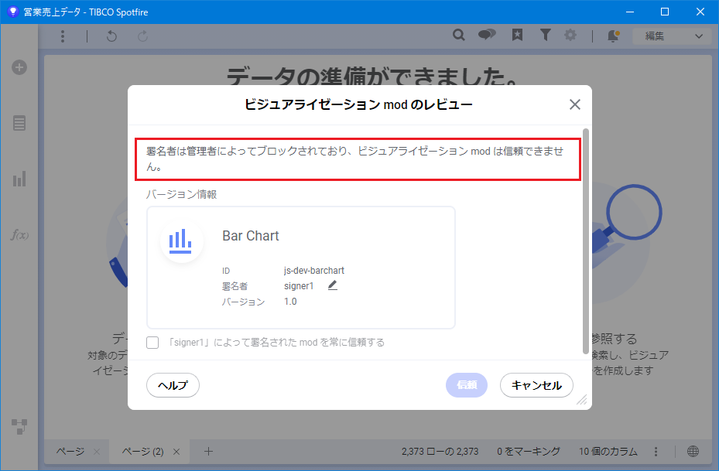Click the dialog vertical scrollbar
This screenshot has width=719, height=471.
point(586,241)
